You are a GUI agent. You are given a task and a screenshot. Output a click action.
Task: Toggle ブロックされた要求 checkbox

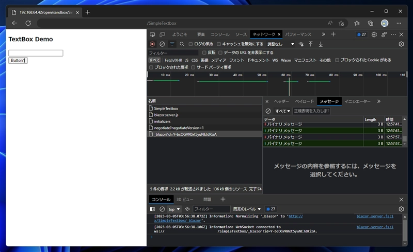click(151, 67)
